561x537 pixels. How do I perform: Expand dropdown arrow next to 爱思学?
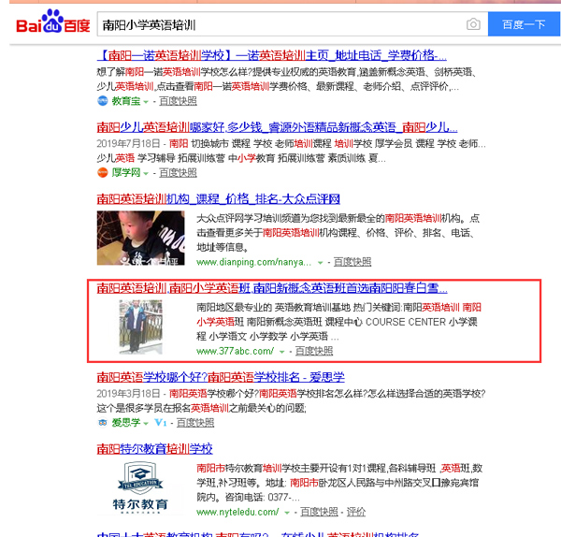coord(146,424)
